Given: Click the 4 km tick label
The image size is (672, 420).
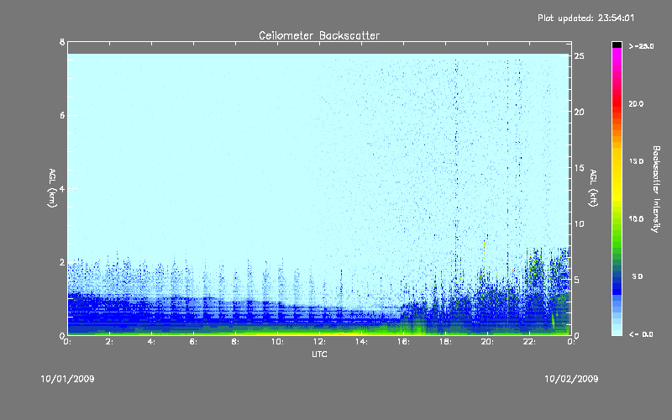Looking at the screenshot, I should [62, 188].
